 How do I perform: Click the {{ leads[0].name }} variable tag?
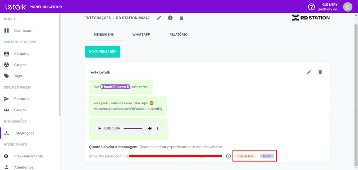point(115,87)
